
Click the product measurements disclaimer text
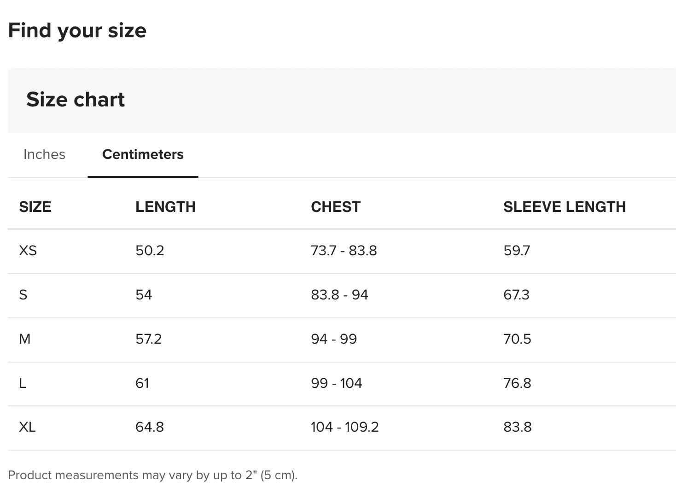[x=153, y=475]
